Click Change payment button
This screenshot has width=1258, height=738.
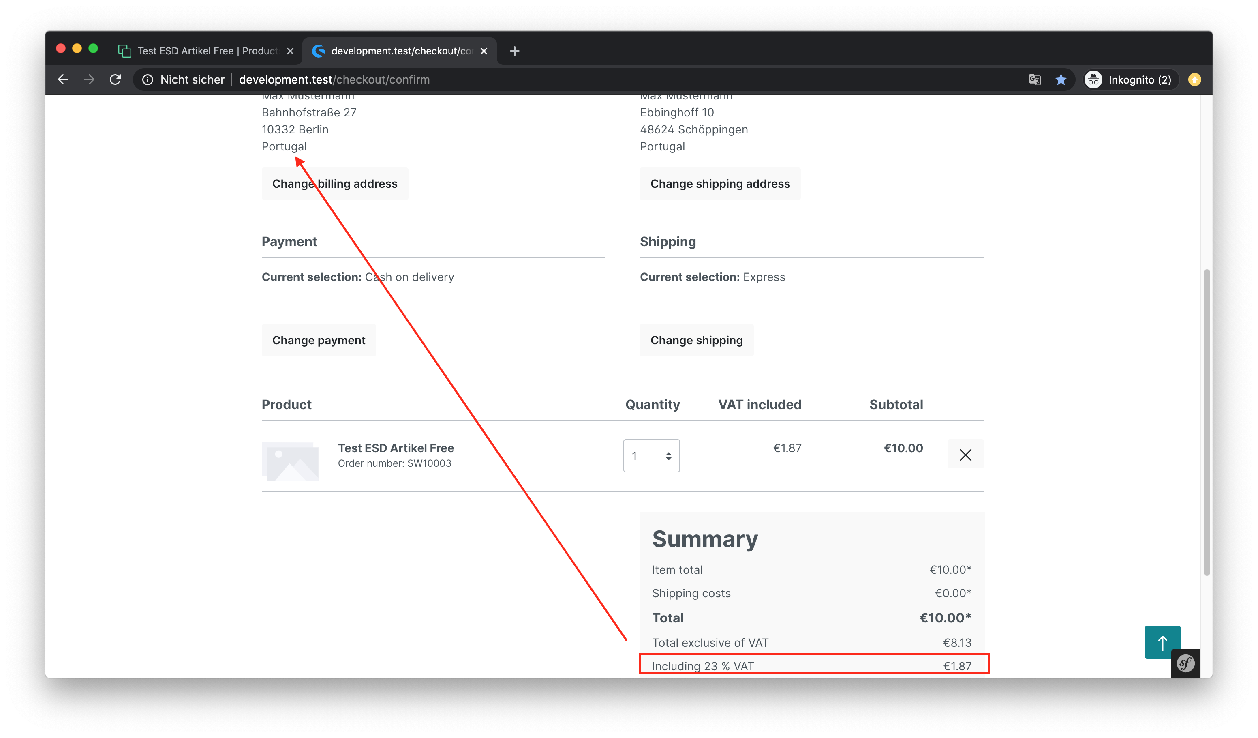click(319, 340)
